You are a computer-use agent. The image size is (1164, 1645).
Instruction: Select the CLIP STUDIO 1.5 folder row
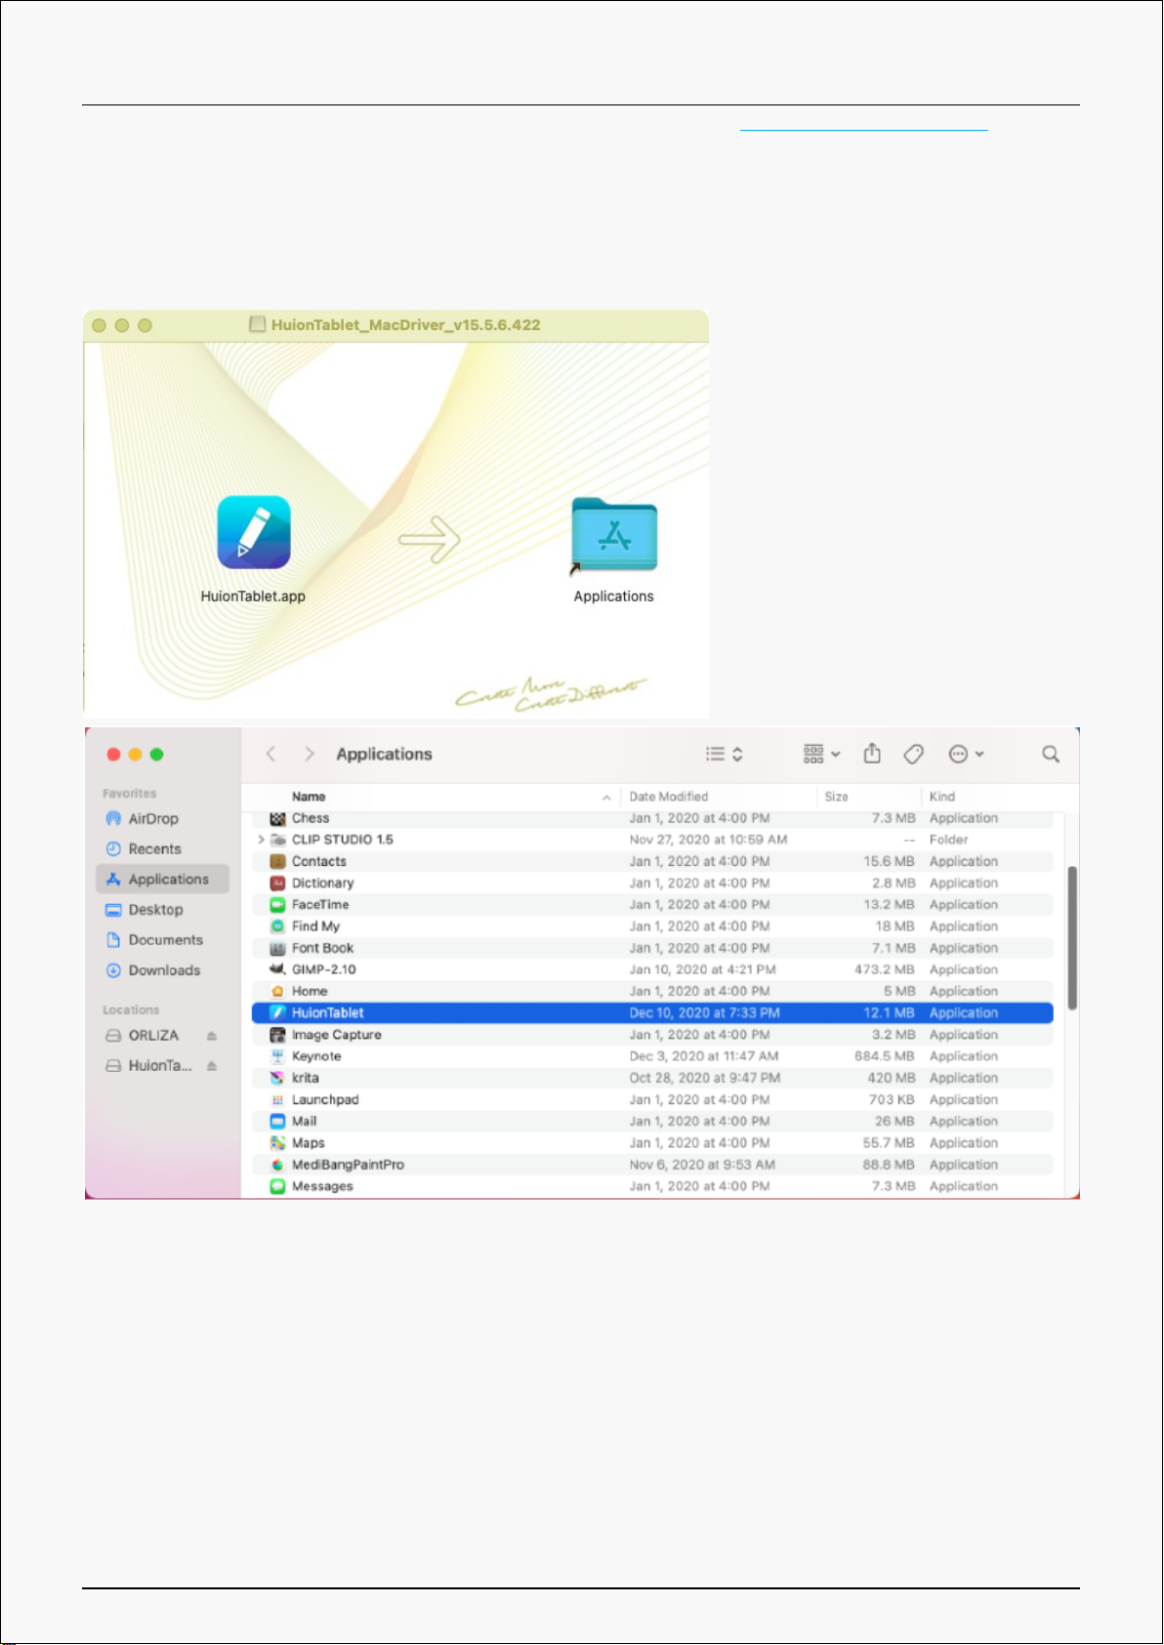pos(652,840)
